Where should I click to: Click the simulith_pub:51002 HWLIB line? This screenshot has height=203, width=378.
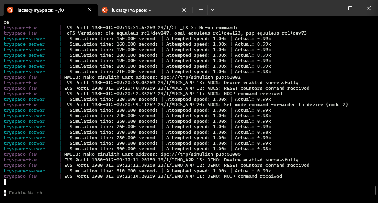(x=152, y=77)
